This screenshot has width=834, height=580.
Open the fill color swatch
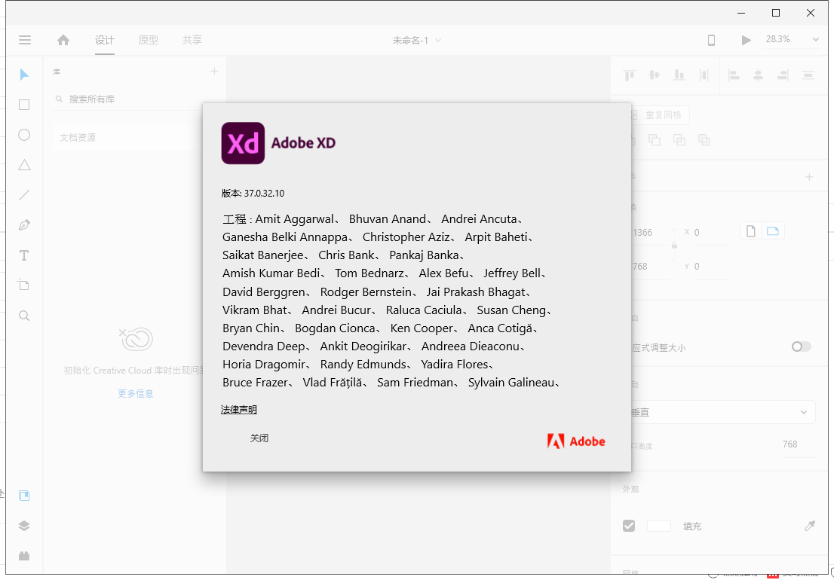(658, 526)
